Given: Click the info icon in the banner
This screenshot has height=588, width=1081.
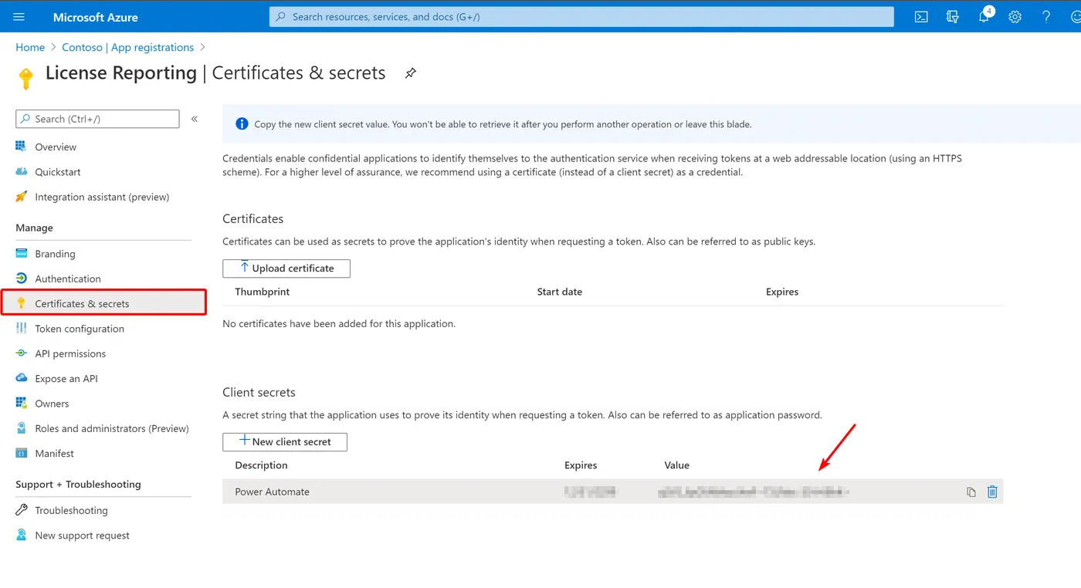Looking at the screenshot, I should tap(242, 123).
